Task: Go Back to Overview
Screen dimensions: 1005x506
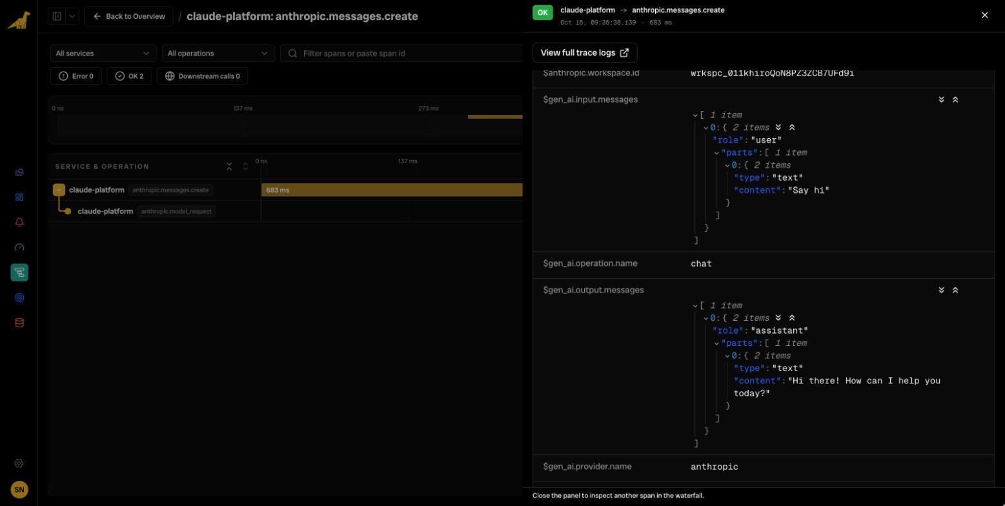Action: click(128, 16)
